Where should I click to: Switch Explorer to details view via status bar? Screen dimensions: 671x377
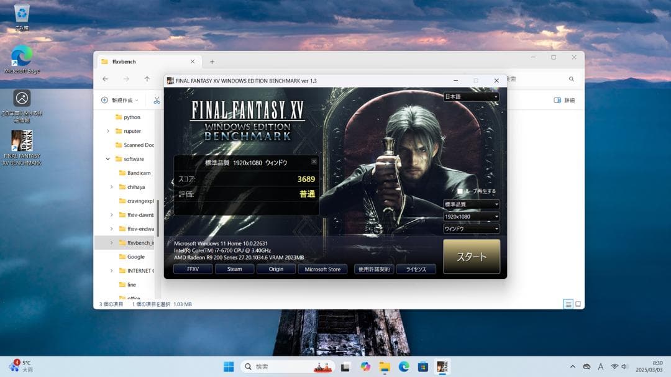pos(568,304)
